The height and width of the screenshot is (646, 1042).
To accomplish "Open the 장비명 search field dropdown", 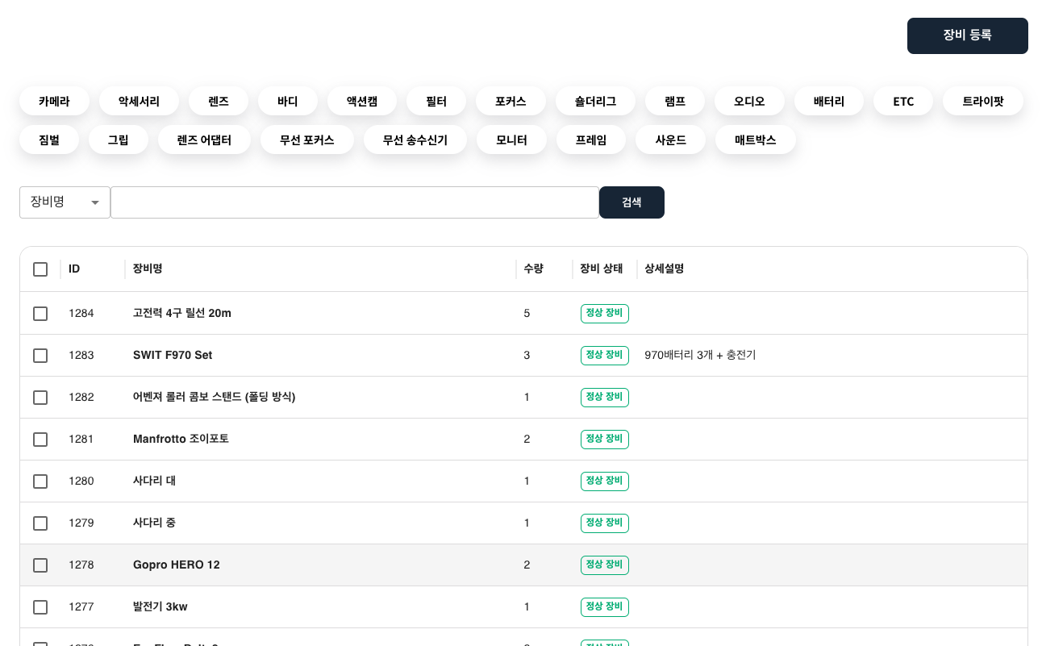I will point(65,202).
